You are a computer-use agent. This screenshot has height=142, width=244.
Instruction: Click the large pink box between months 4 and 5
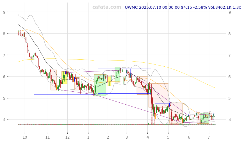158,95
